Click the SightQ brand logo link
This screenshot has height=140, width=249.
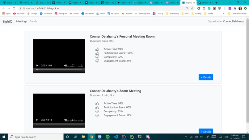[x=7, y=21]
